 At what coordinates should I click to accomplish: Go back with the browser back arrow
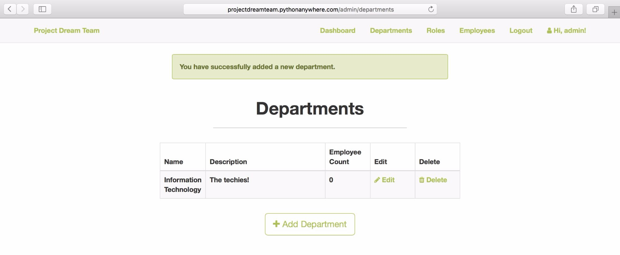[10, 9]
